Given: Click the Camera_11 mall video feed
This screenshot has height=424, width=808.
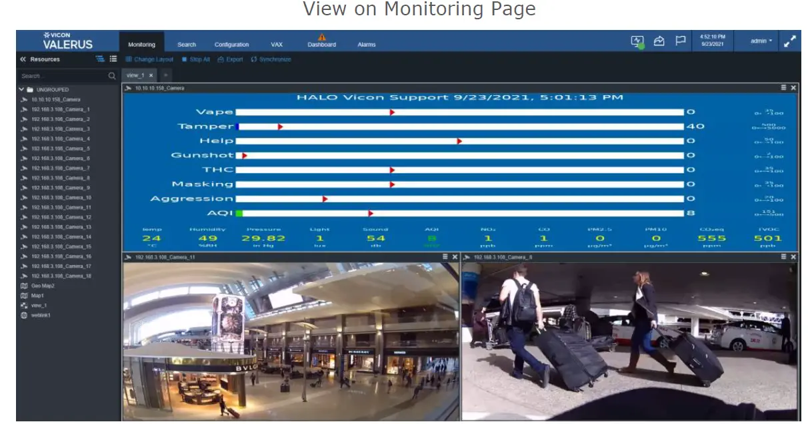Looking at the screenshot, I should pos(291,341).
